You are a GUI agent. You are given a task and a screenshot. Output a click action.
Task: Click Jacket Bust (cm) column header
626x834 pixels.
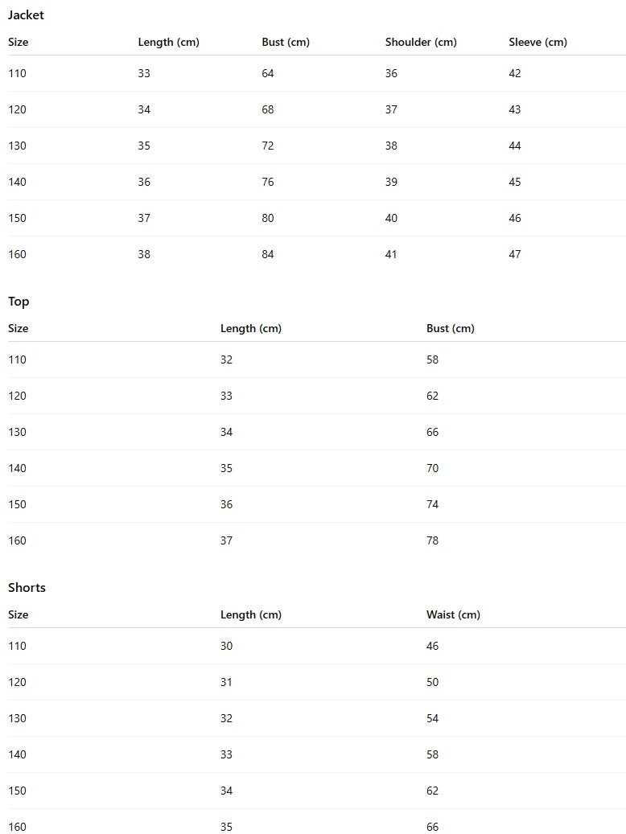click(285, 43)
